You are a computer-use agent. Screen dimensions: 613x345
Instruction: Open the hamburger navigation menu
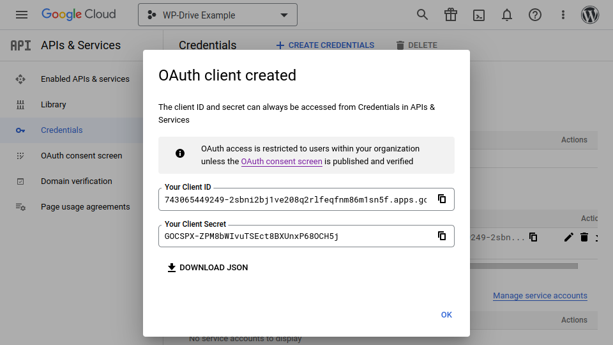point(22,15)
